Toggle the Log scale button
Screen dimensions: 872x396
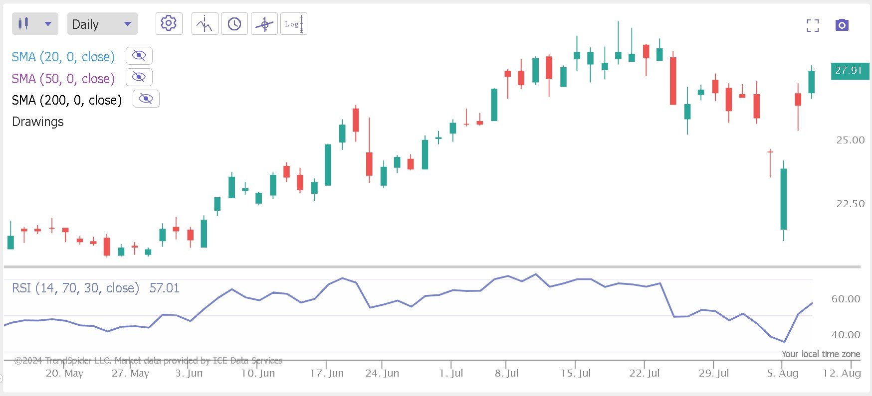click(x=294, y=24)
